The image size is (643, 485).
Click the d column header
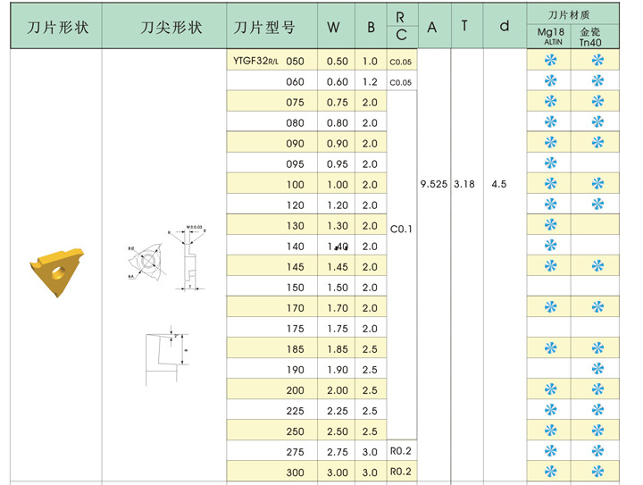click(x=505, y=26)
